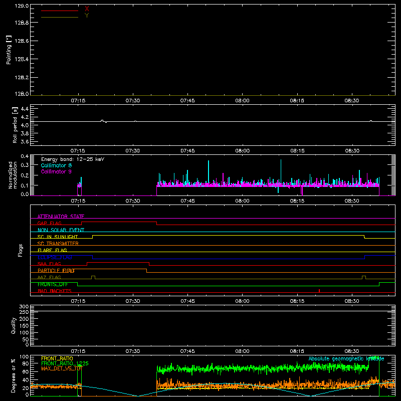Click the red X legend label
401x401 pixels.
[x=87, y=9]
